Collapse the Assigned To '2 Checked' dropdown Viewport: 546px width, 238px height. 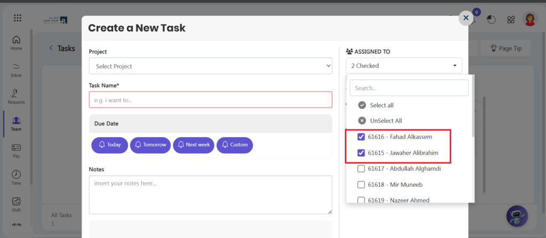403,65
